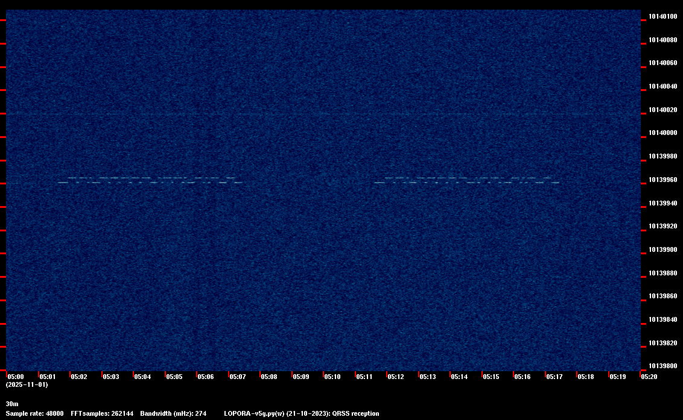Viewport: 683px width, 420px height.
Task: Click the QRSS signal trace near 05:04
Action: click(x=150, y=180)
